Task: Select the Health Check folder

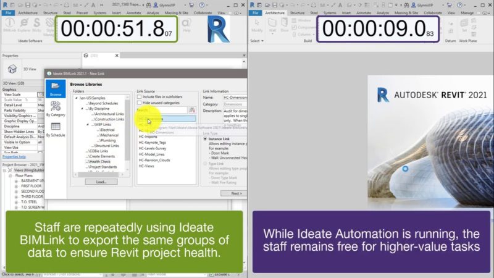Action: coord(98,162)
